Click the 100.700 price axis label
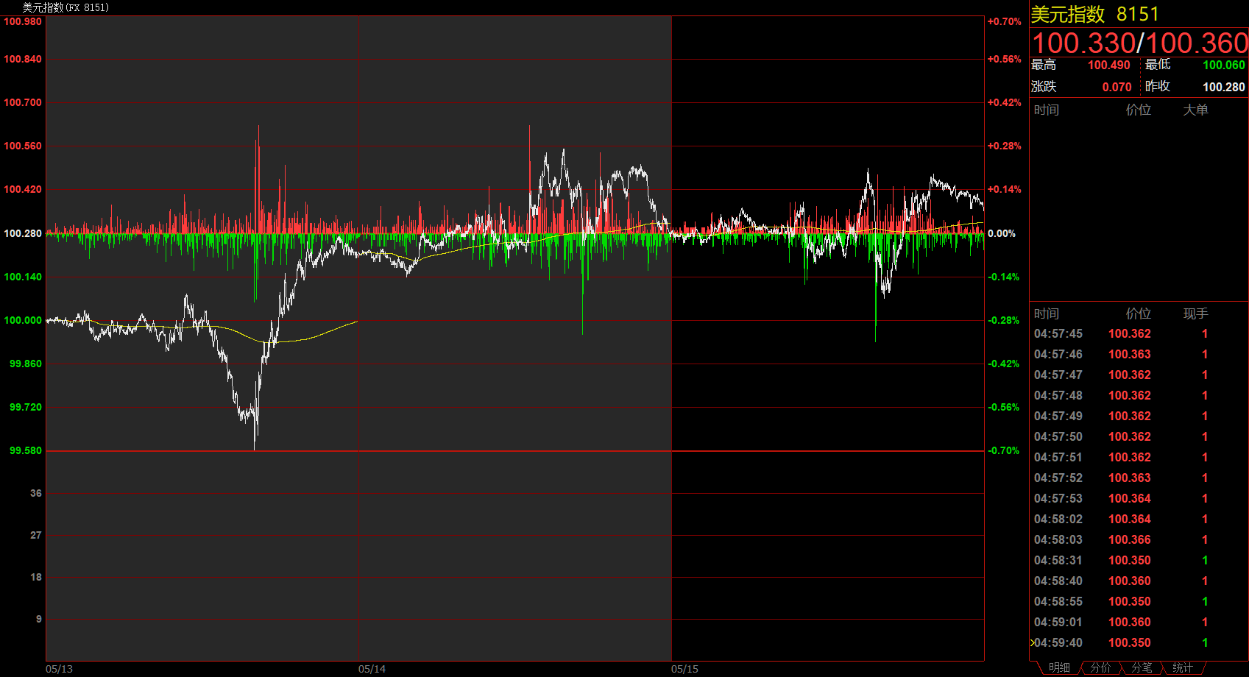This screenshot has width=1249, height=677. pyautogui.click(x=23, y=102)
